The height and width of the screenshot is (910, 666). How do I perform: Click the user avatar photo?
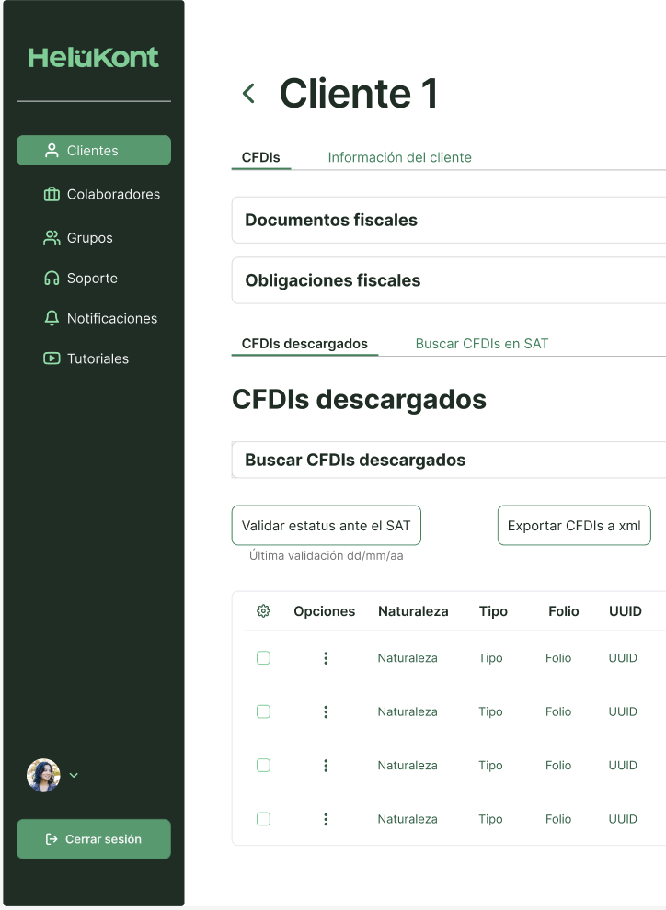(43, 775)
